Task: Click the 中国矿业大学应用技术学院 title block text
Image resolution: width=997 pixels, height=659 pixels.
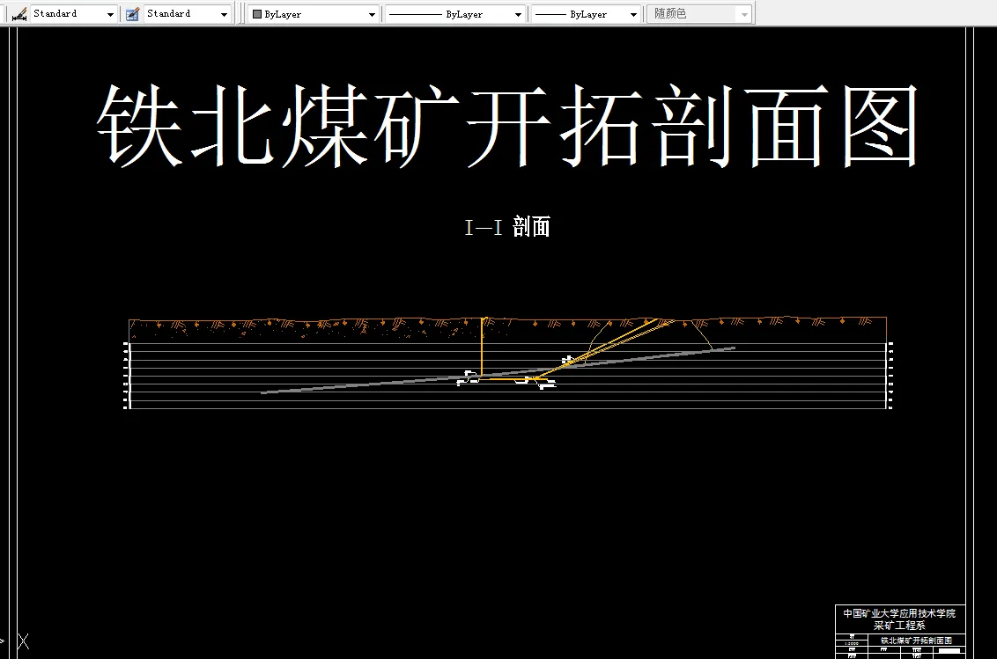Action: pos(899,613)
